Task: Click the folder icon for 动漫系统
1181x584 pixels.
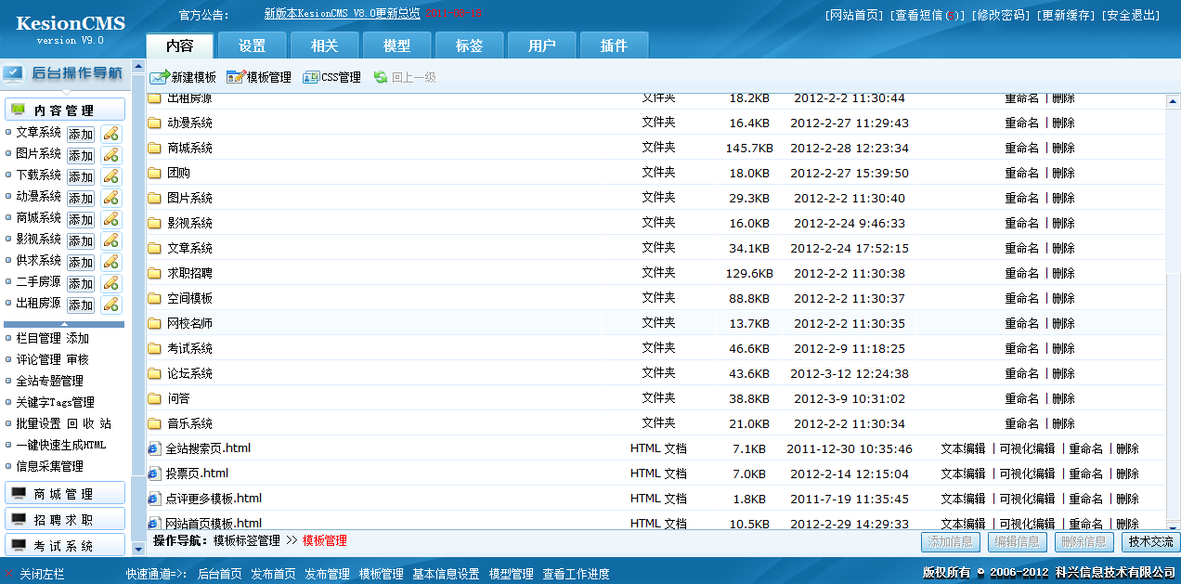Action: click(x=154, y=123)
